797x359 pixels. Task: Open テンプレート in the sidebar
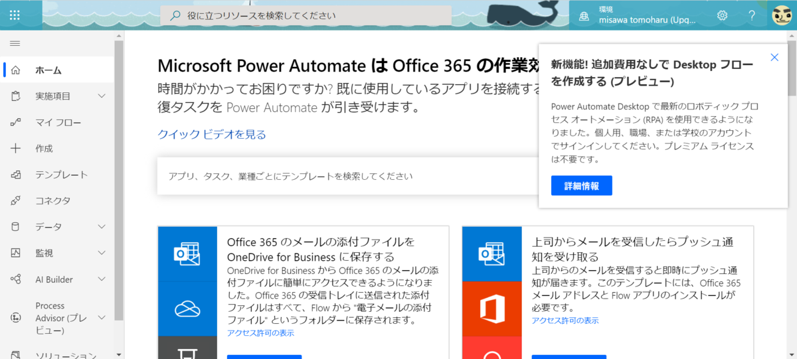[x=62, y=175]
